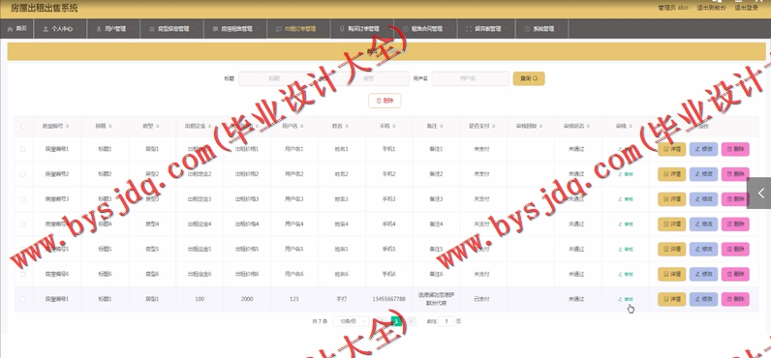Click the batch 删除 button above table
The width and height of the screenshot is (771, 358).
point(385,101)
